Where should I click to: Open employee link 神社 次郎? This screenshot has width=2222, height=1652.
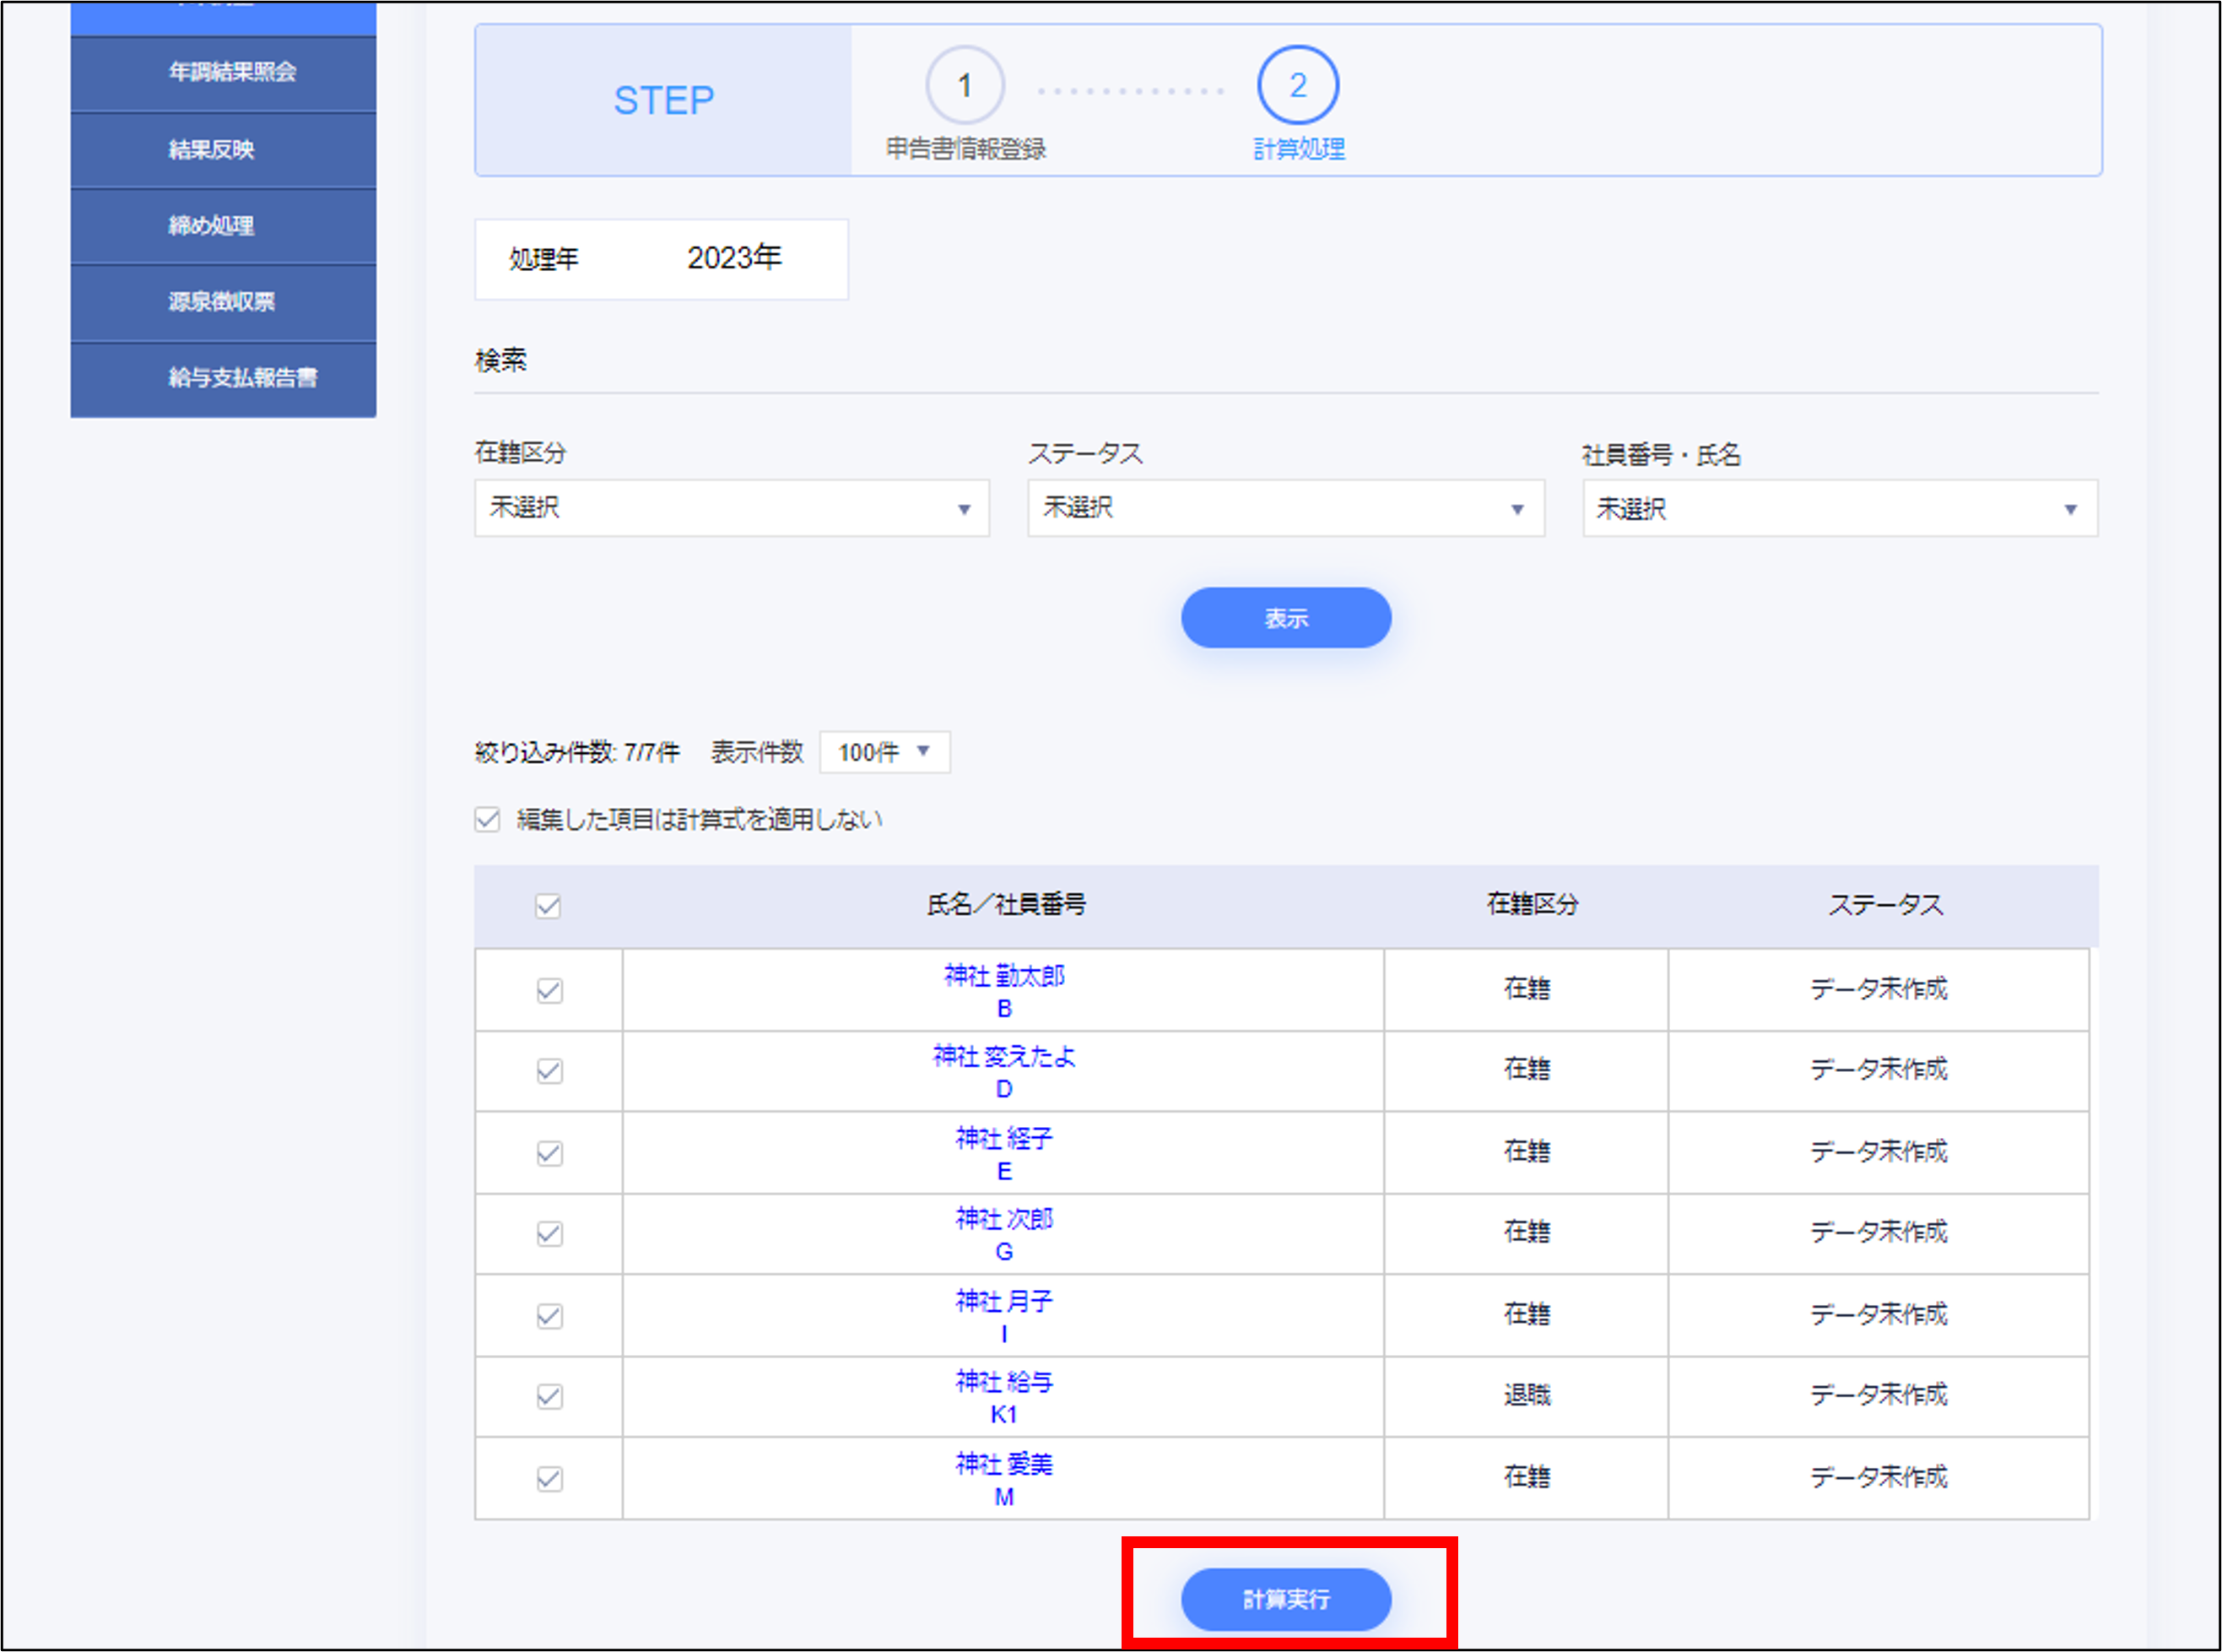(1003, 1219)
